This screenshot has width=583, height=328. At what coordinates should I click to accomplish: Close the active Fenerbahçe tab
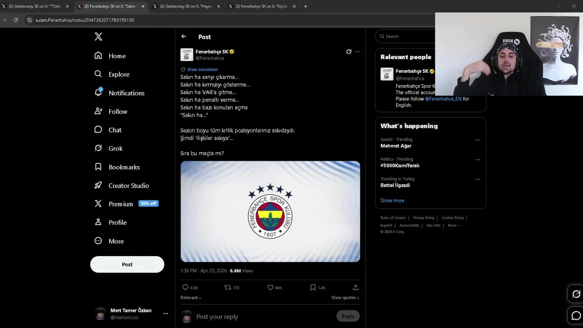143,6
